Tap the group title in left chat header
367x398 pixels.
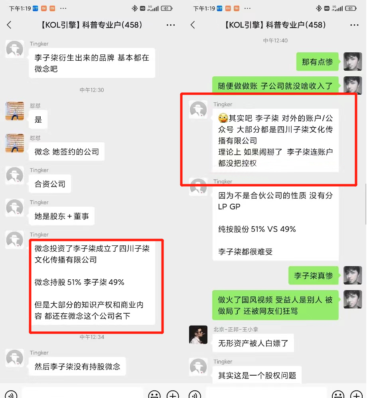91,25
